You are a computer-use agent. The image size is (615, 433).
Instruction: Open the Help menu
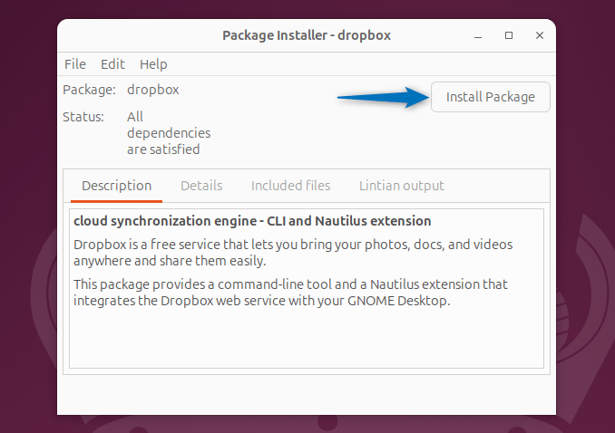coord(153,64)
